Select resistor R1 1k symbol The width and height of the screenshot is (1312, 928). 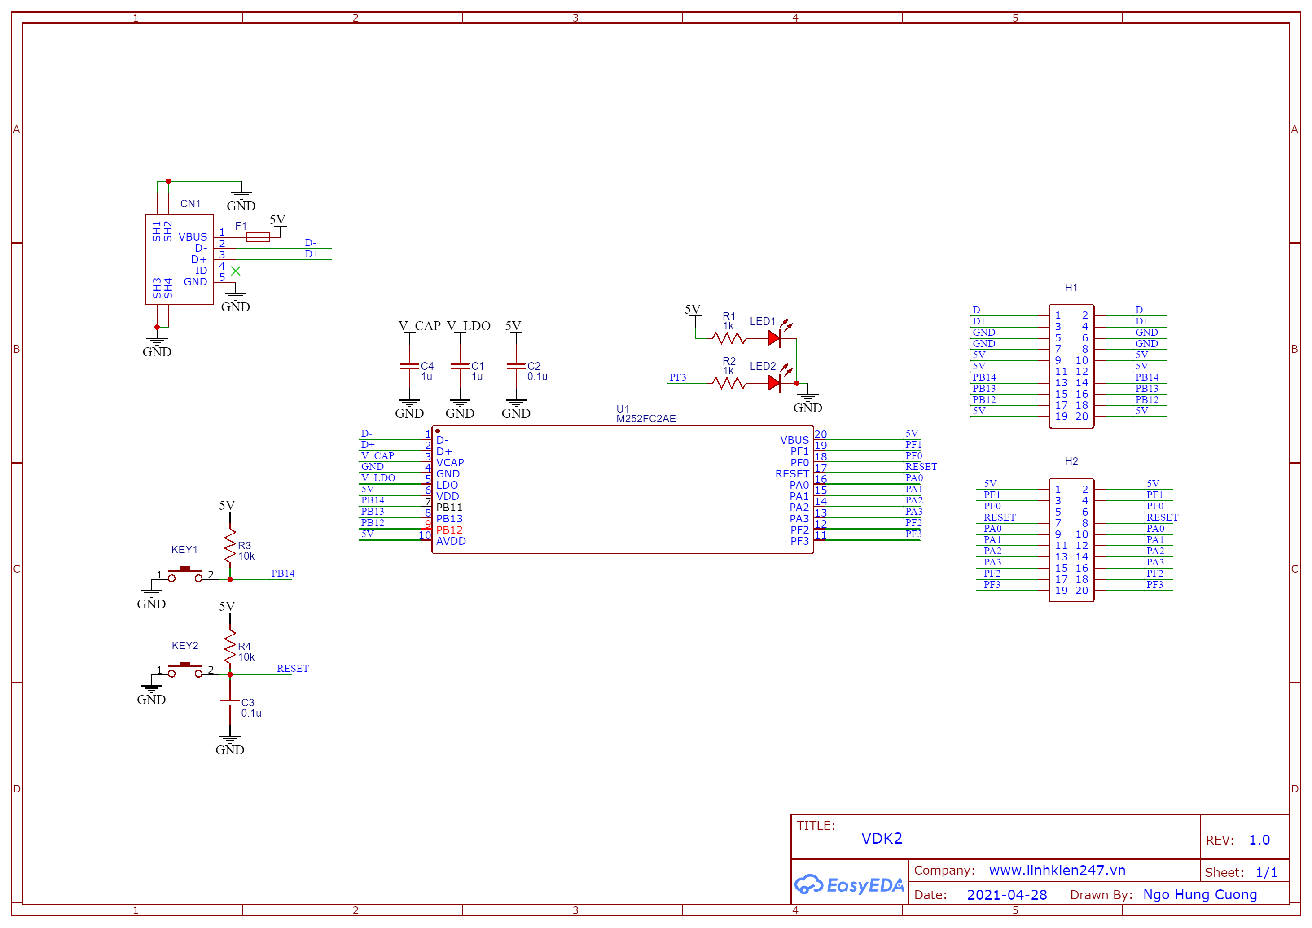pos(728,338)
